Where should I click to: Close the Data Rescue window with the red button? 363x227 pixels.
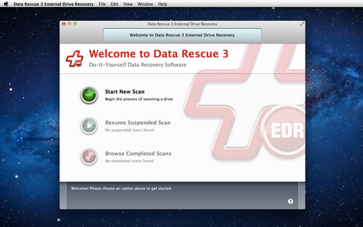tap(64, 24)
